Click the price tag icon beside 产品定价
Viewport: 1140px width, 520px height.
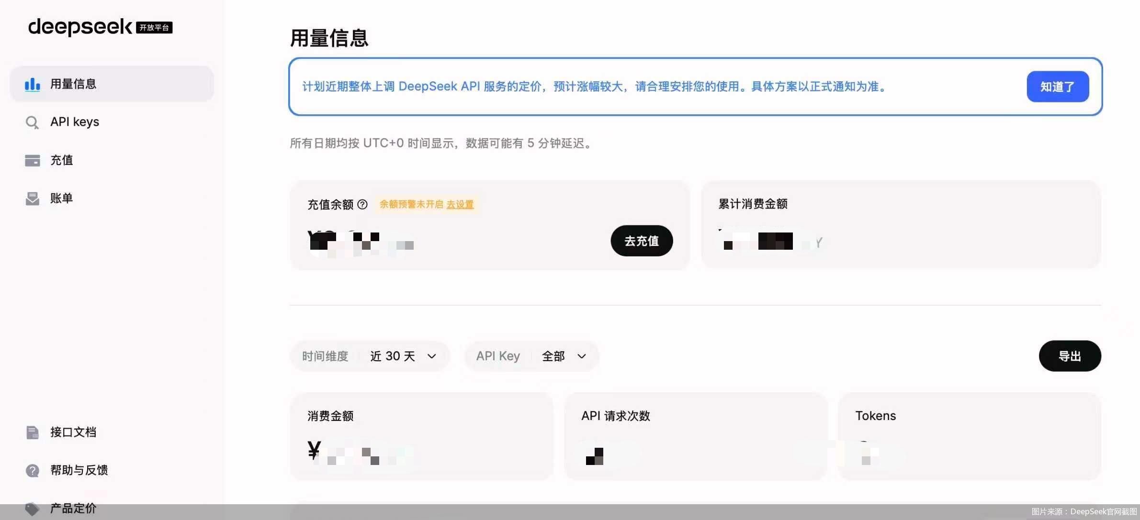pos(32,509)
